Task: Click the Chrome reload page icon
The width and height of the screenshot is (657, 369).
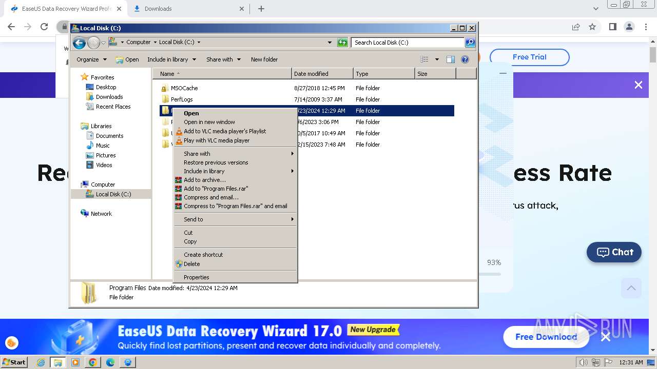Action: click(44, 27)
